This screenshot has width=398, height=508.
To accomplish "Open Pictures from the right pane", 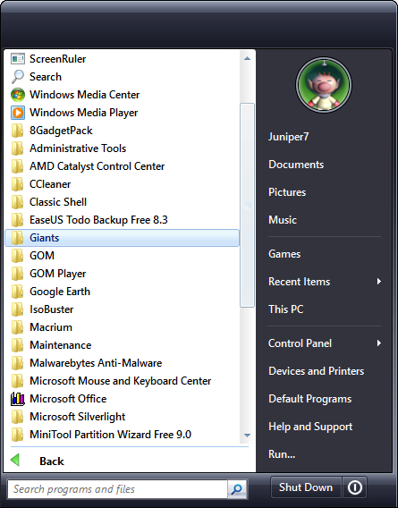I will pyautogui.click(x=287, y=191).
